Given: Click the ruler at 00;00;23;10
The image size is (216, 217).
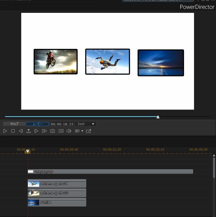Looking at the screenshot, I should (x=155, y=149).
